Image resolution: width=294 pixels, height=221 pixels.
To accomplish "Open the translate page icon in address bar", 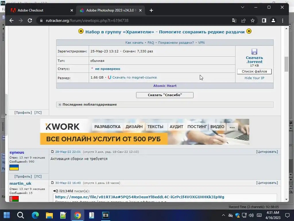I will point(234,20).
